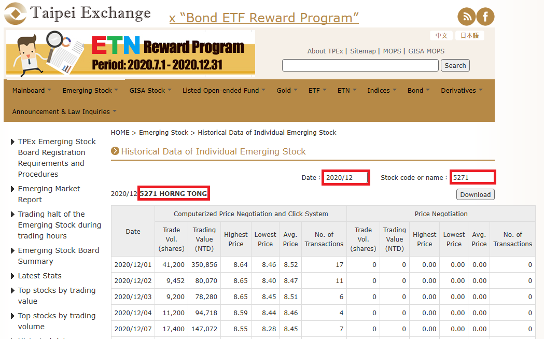Switch language to 日本語
The height and width of the screenshot is (339, 544).
tap(469, 35)
